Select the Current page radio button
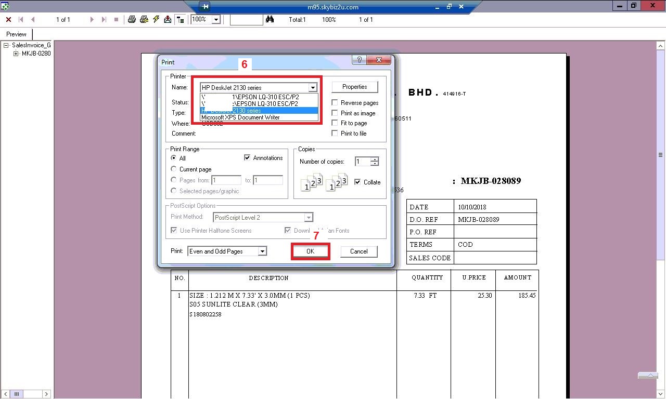The width and height of the screenshot is (666, 399). point(174,169)
